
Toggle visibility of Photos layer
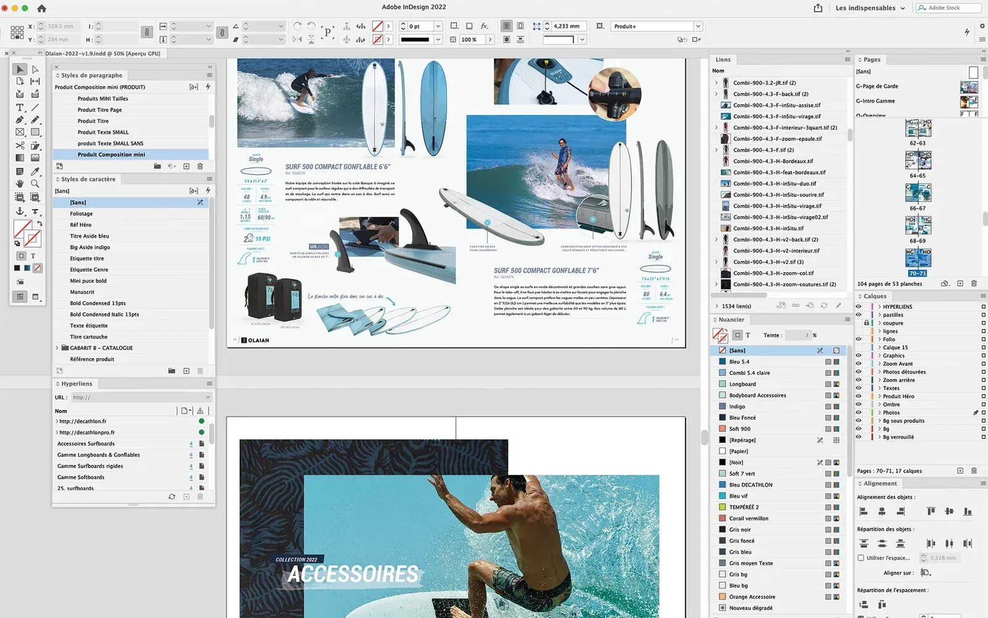tap(858, 412)
